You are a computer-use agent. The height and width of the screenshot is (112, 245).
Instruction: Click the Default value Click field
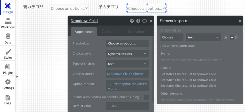tap(127, 106)
